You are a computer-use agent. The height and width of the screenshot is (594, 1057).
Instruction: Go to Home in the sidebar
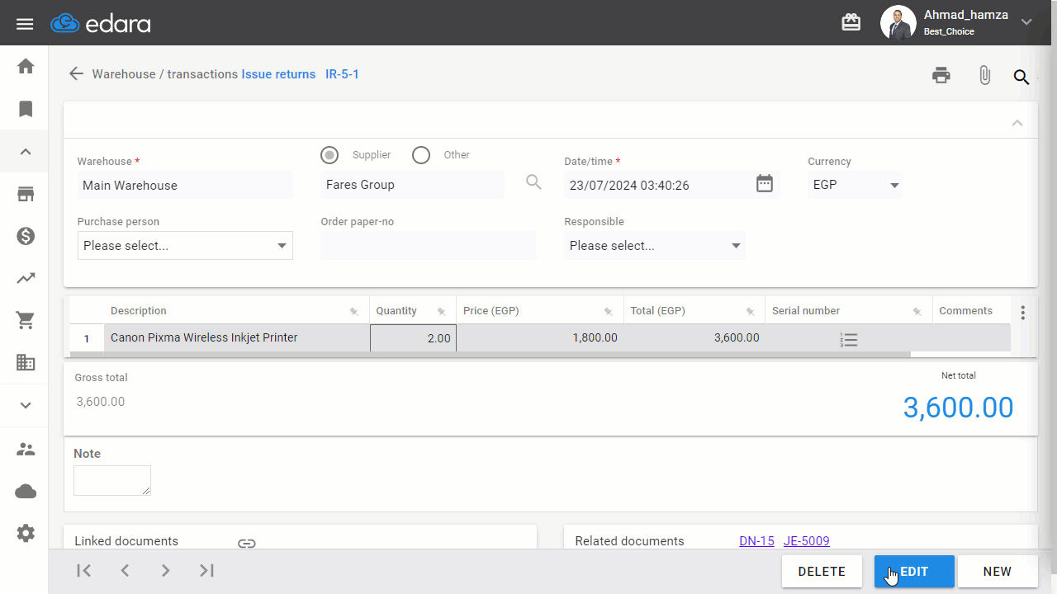[26, 66]
